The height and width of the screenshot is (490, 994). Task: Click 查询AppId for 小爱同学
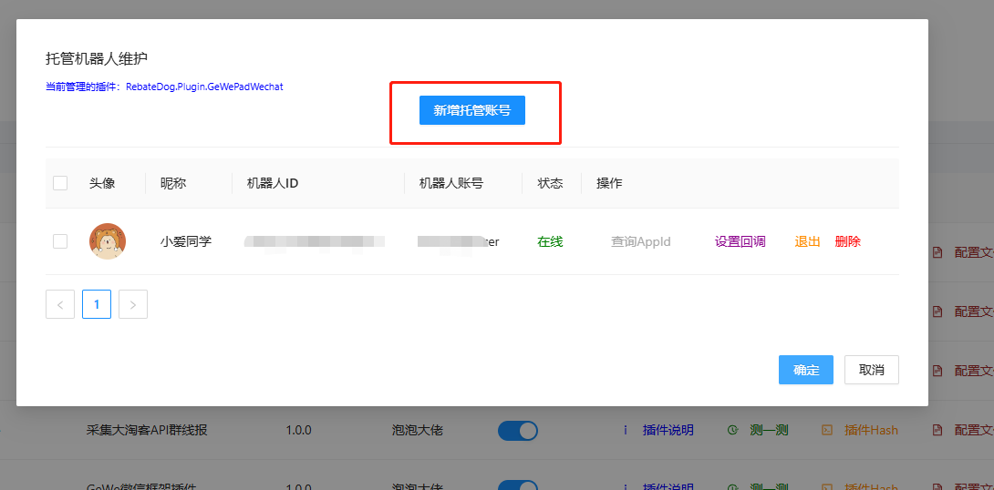[x=640, y=241]
